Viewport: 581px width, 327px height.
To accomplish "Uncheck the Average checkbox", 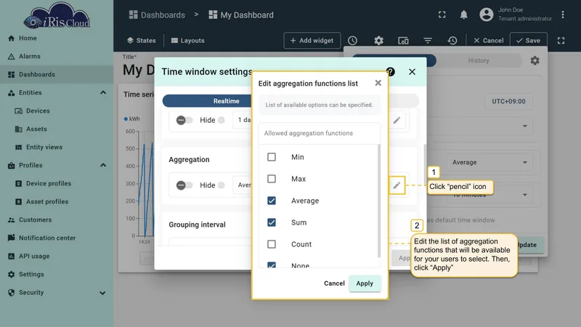I will (272, 201).
